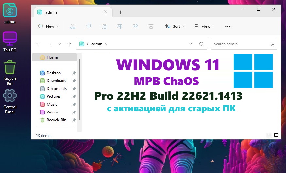
Task: Open the Recycle Bin desktop icon
Action: click(x=10, y=73)
